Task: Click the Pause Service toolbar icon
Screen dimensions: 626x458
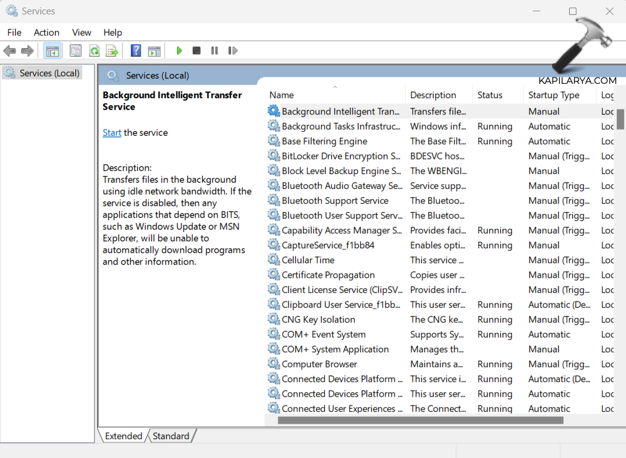Action: 215,51
